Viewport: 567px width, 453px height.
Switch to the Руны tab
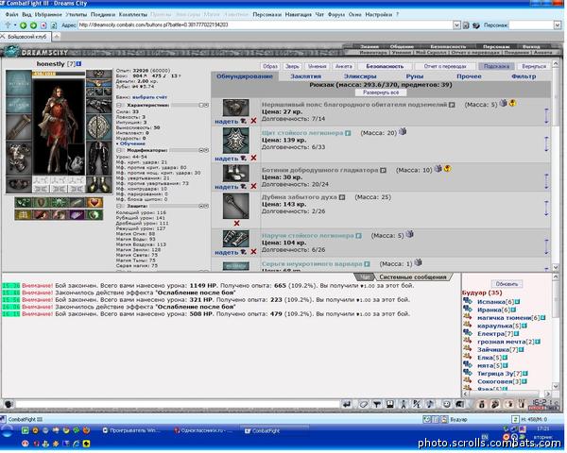415,76
